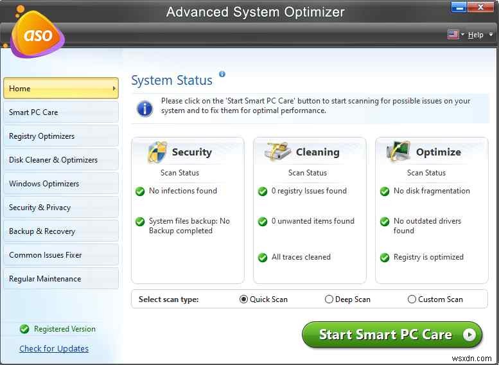Open the Help dropdown arrow
This screenshot has height=365, width=499.
491,34
